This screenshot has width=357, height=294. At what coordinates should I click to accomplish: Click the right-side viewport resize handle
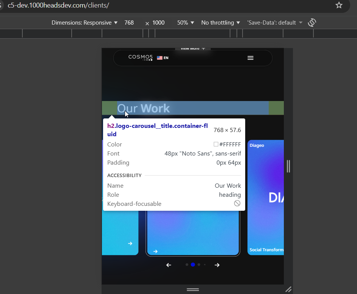(288, 166)
